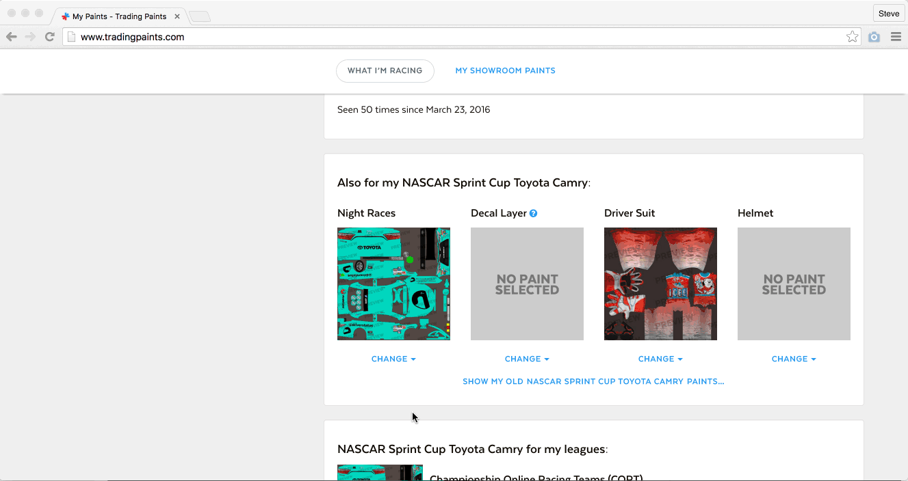
Task: Click the 'Seen 50 times since March 23, 2016' text
Action: pyautogui.click(x=414, y=109)
